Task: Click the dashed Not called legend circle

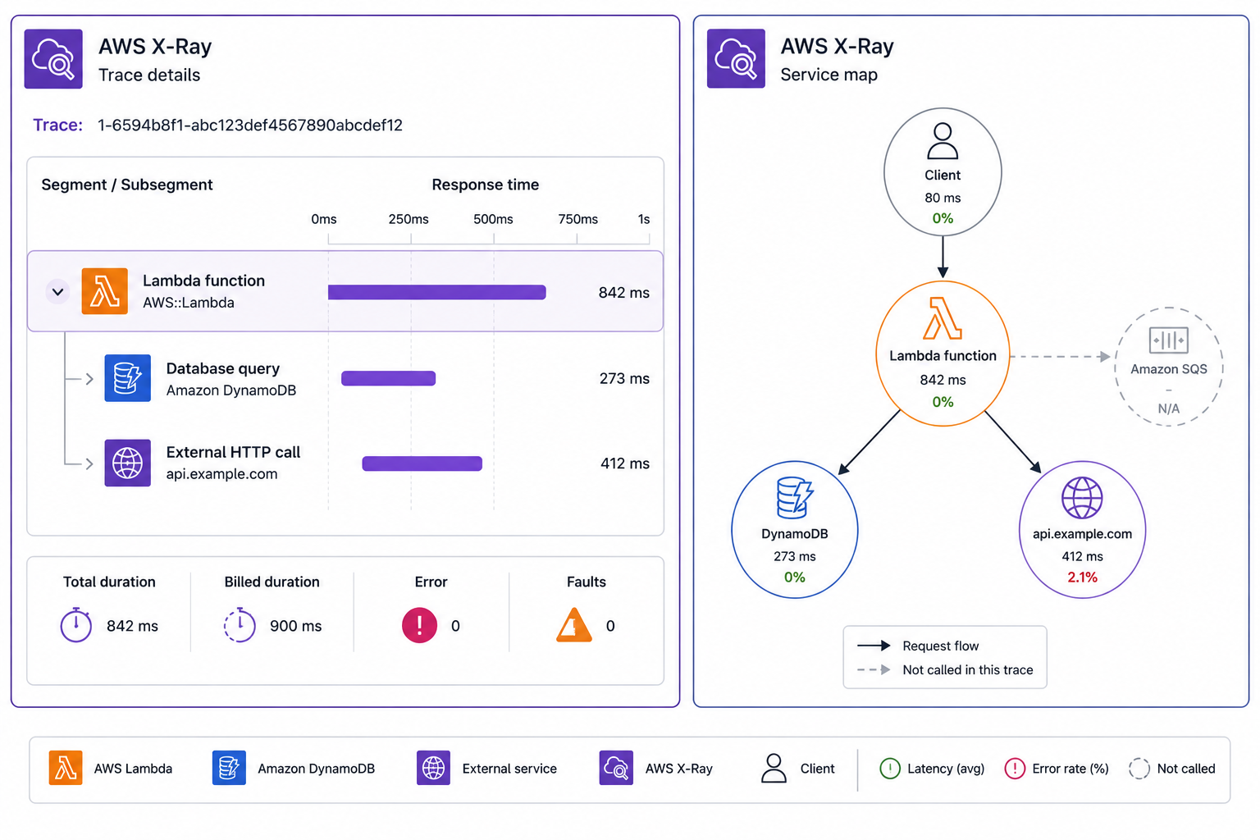Action: [x=1139, y=769]
